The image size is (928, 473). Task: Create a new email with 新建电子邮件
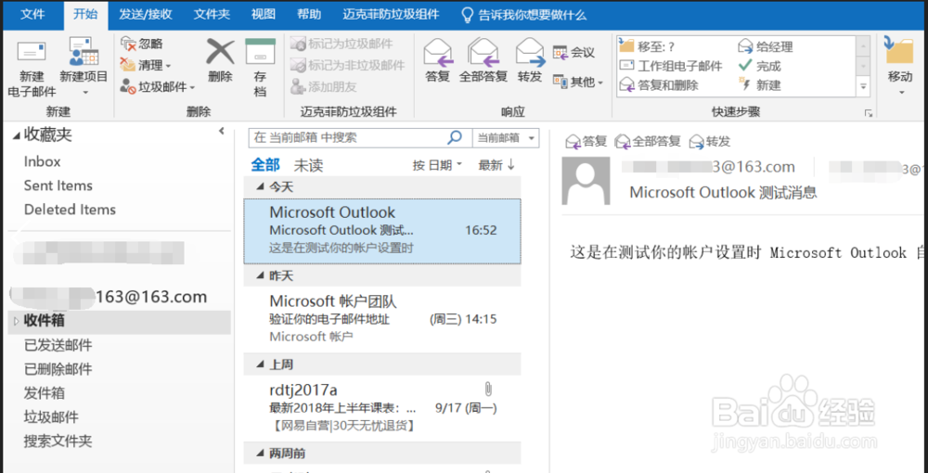click(32, 68)
